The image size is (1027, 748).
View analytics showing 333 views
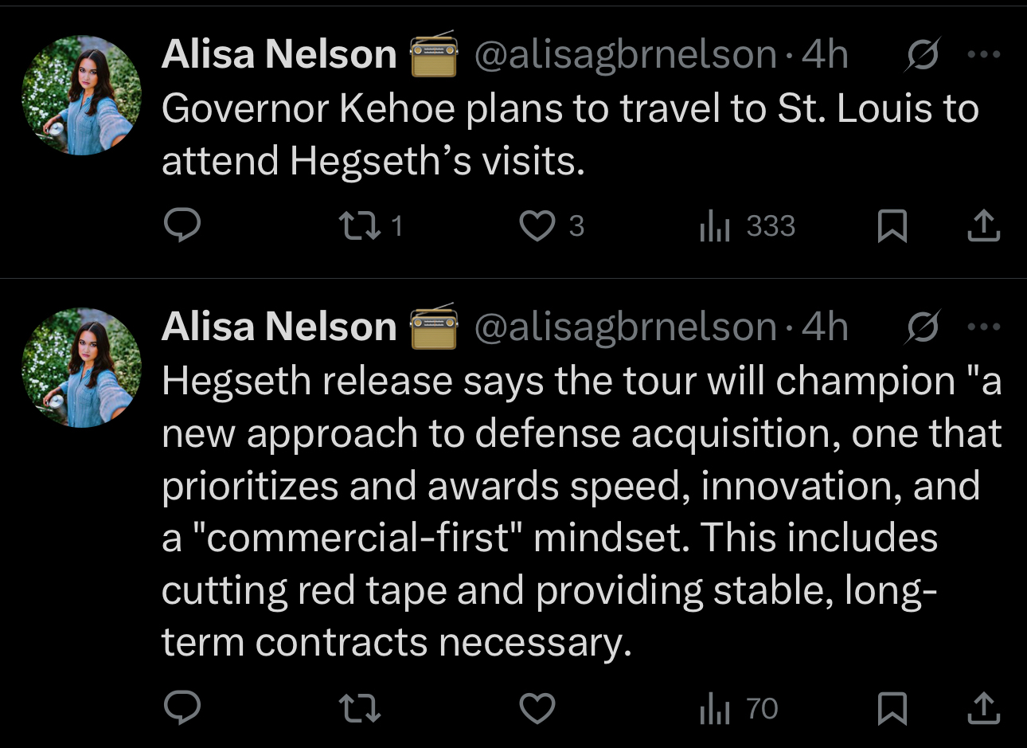tap(747, 226)
